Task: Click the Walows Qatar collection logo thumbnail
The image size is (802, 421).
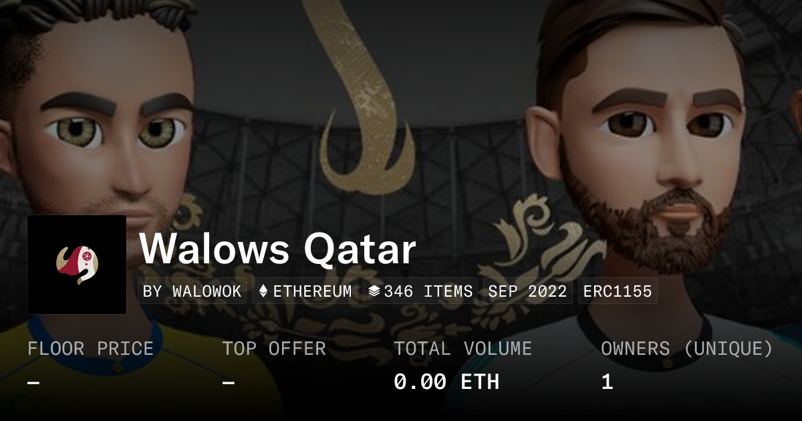Action: 77,265
